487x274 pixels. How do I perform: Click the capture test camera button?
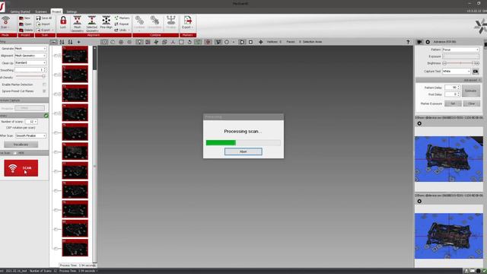click(x=476, y=72)
